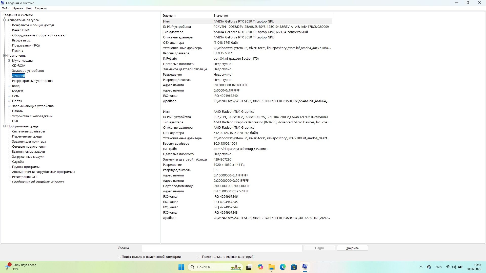Open File Explorer from the taskbar
This screenshot has width=486, height=273.
coord(272,267)
